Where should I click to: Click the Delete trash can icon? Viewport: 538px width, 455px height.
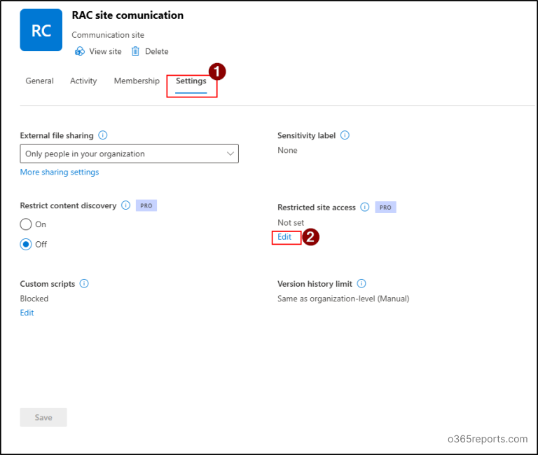[x=135, y=51]
